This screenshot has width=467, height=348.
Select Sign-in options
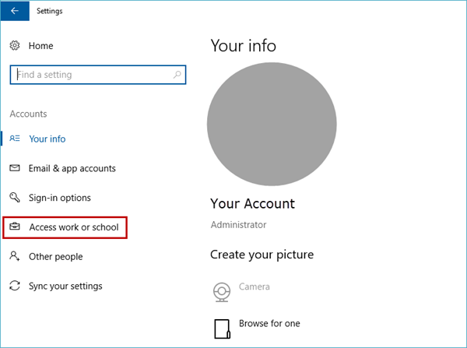pyautogui.click(x=59, y=198)
